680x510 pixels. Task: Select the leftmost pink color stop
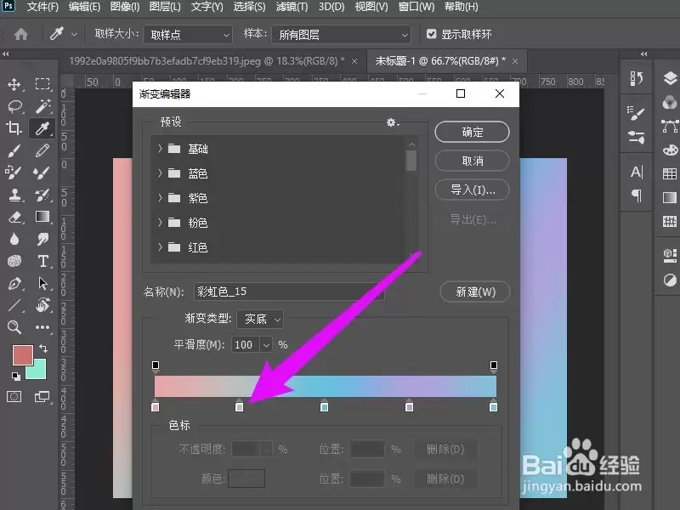click(x=156, y=406)
